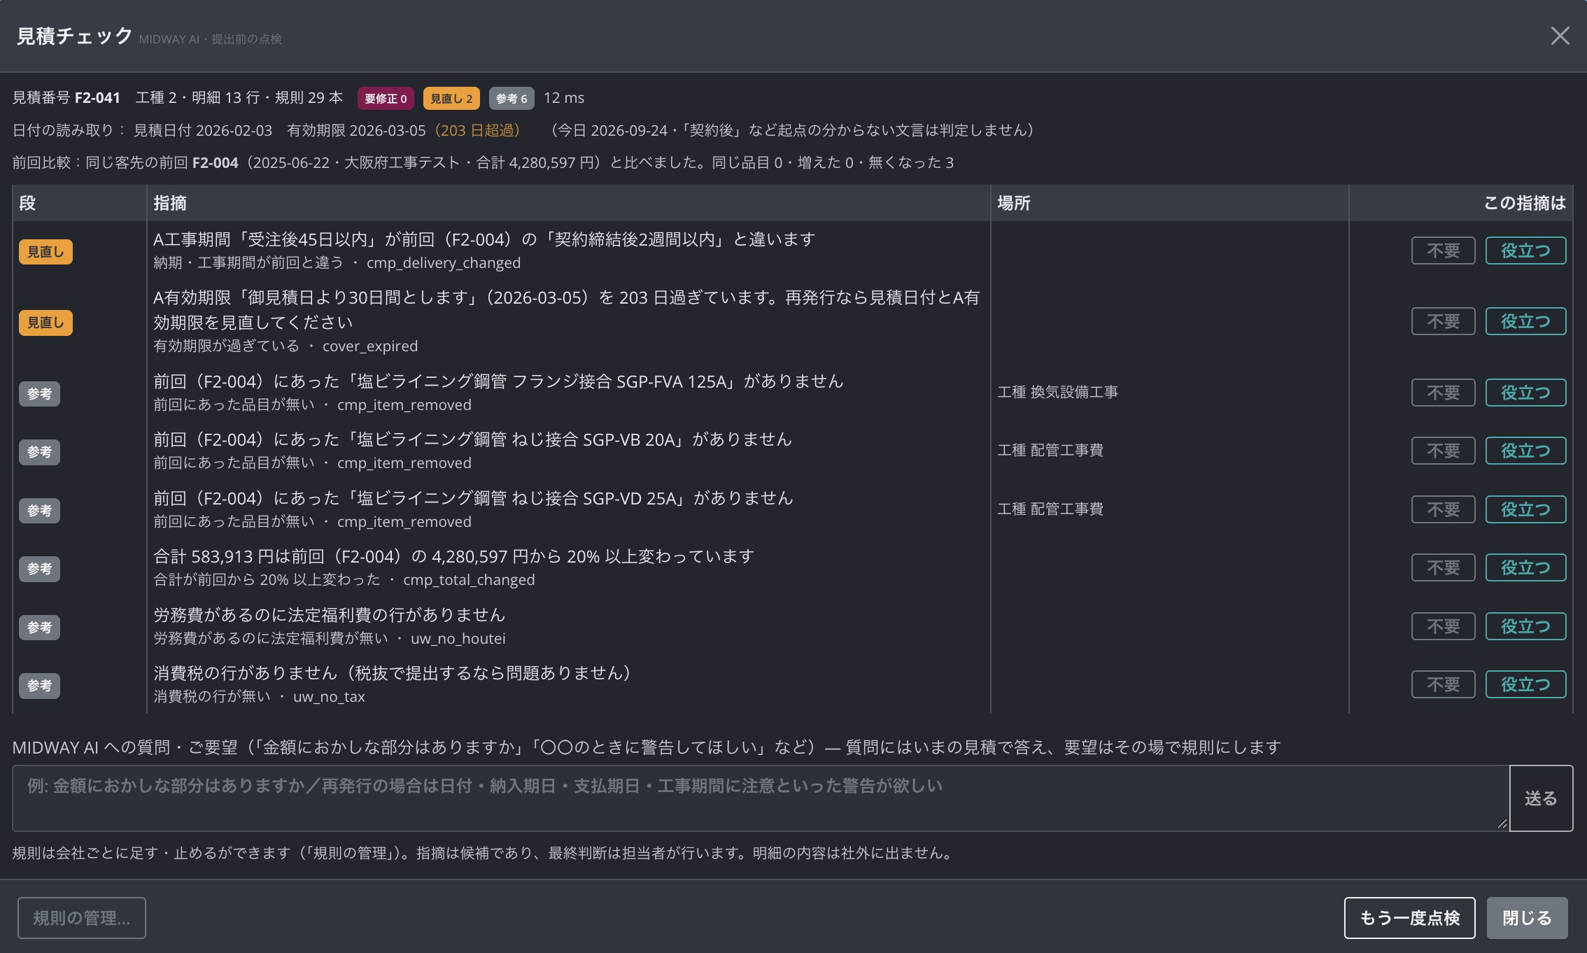
Task: Click the 見直し badge on the cover_expired row
Action: [45, 323]
